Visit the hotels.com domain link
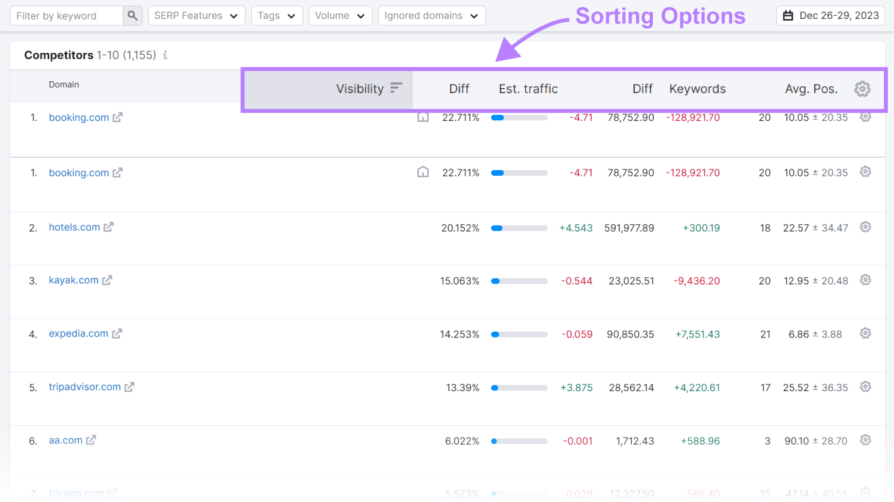 [74, 227]
